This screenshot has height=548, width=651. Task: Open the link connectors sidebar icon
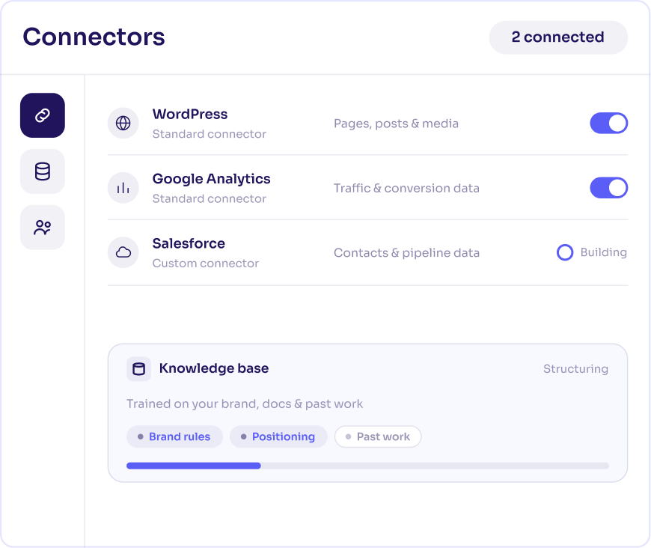(x=43, y=115)
